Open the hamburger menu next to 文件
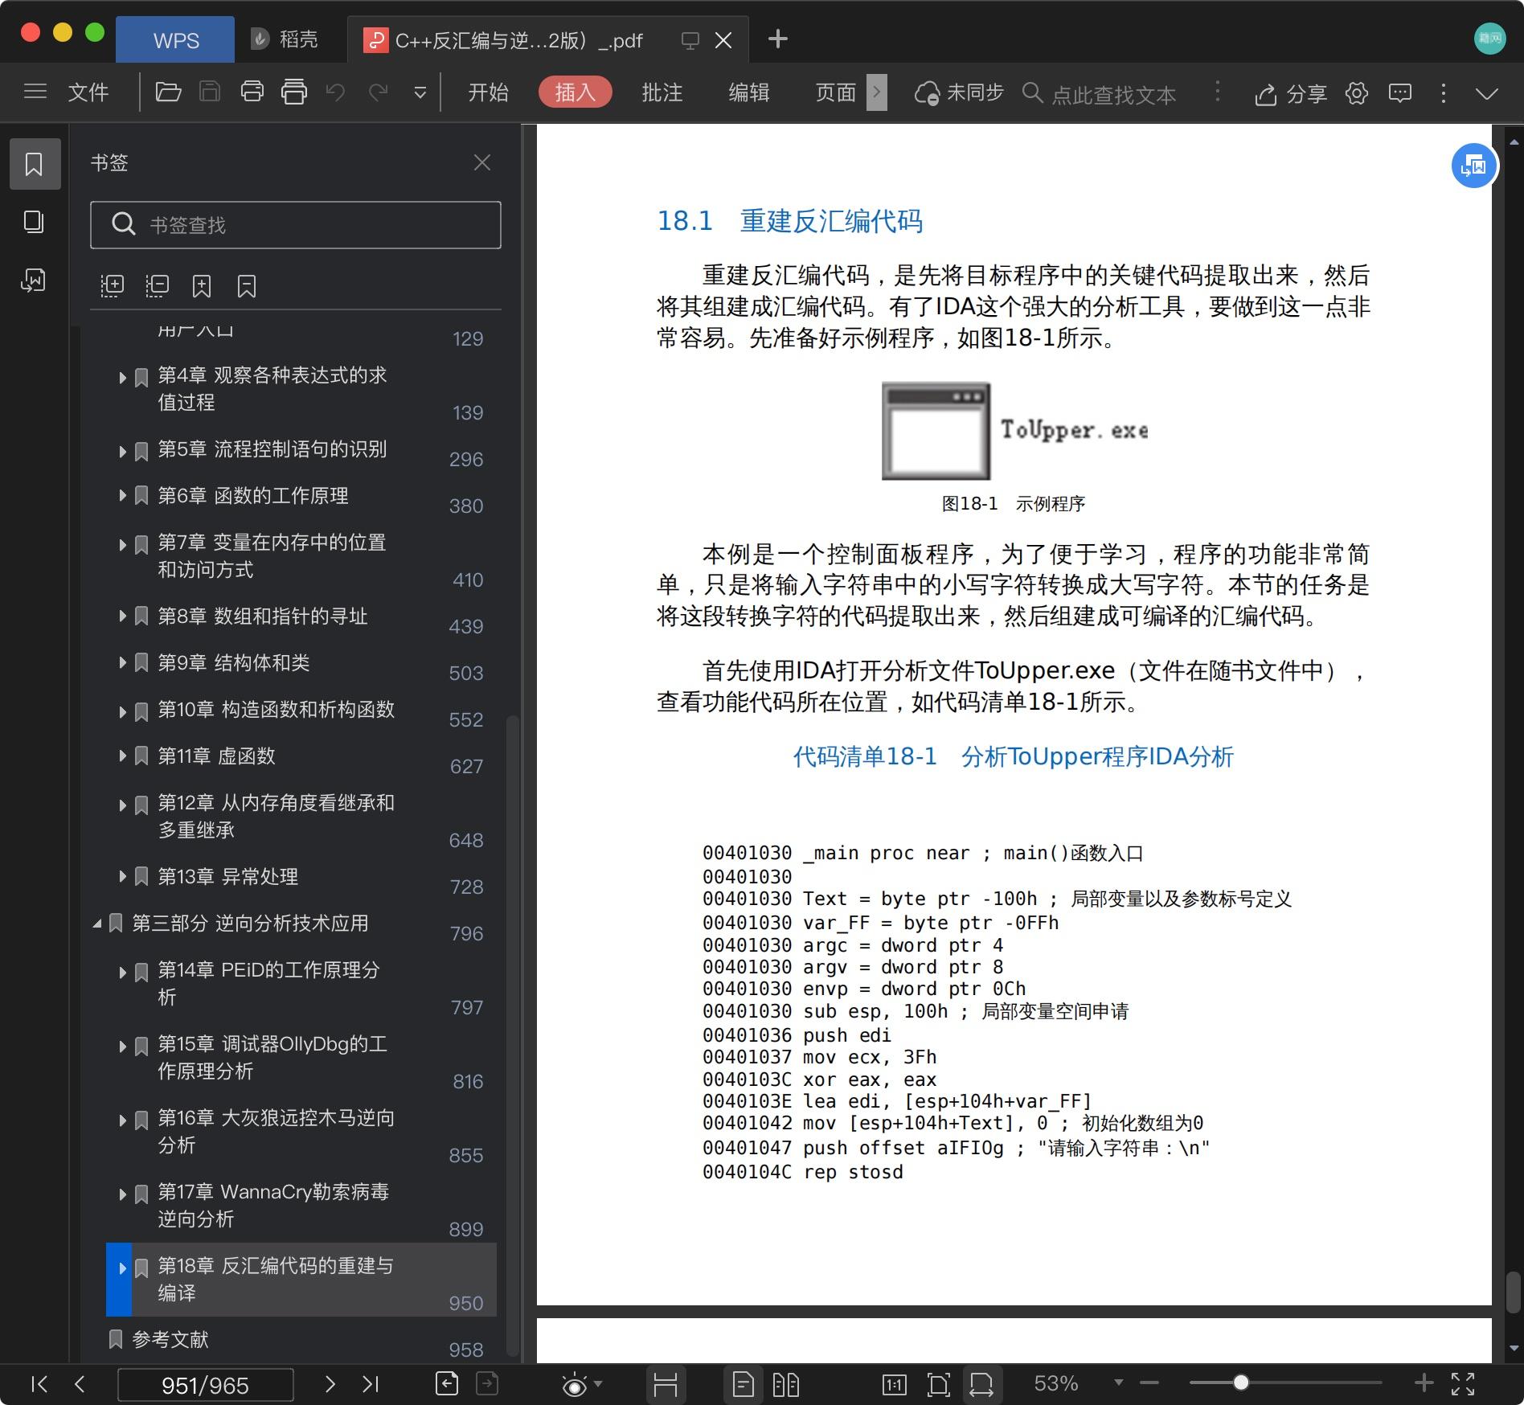 click(35, 92)
